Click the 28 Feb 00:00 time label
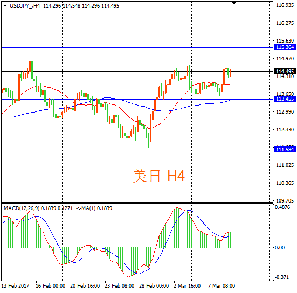The height and width of the screenshot is (293, 297). [x=154, y=285]
